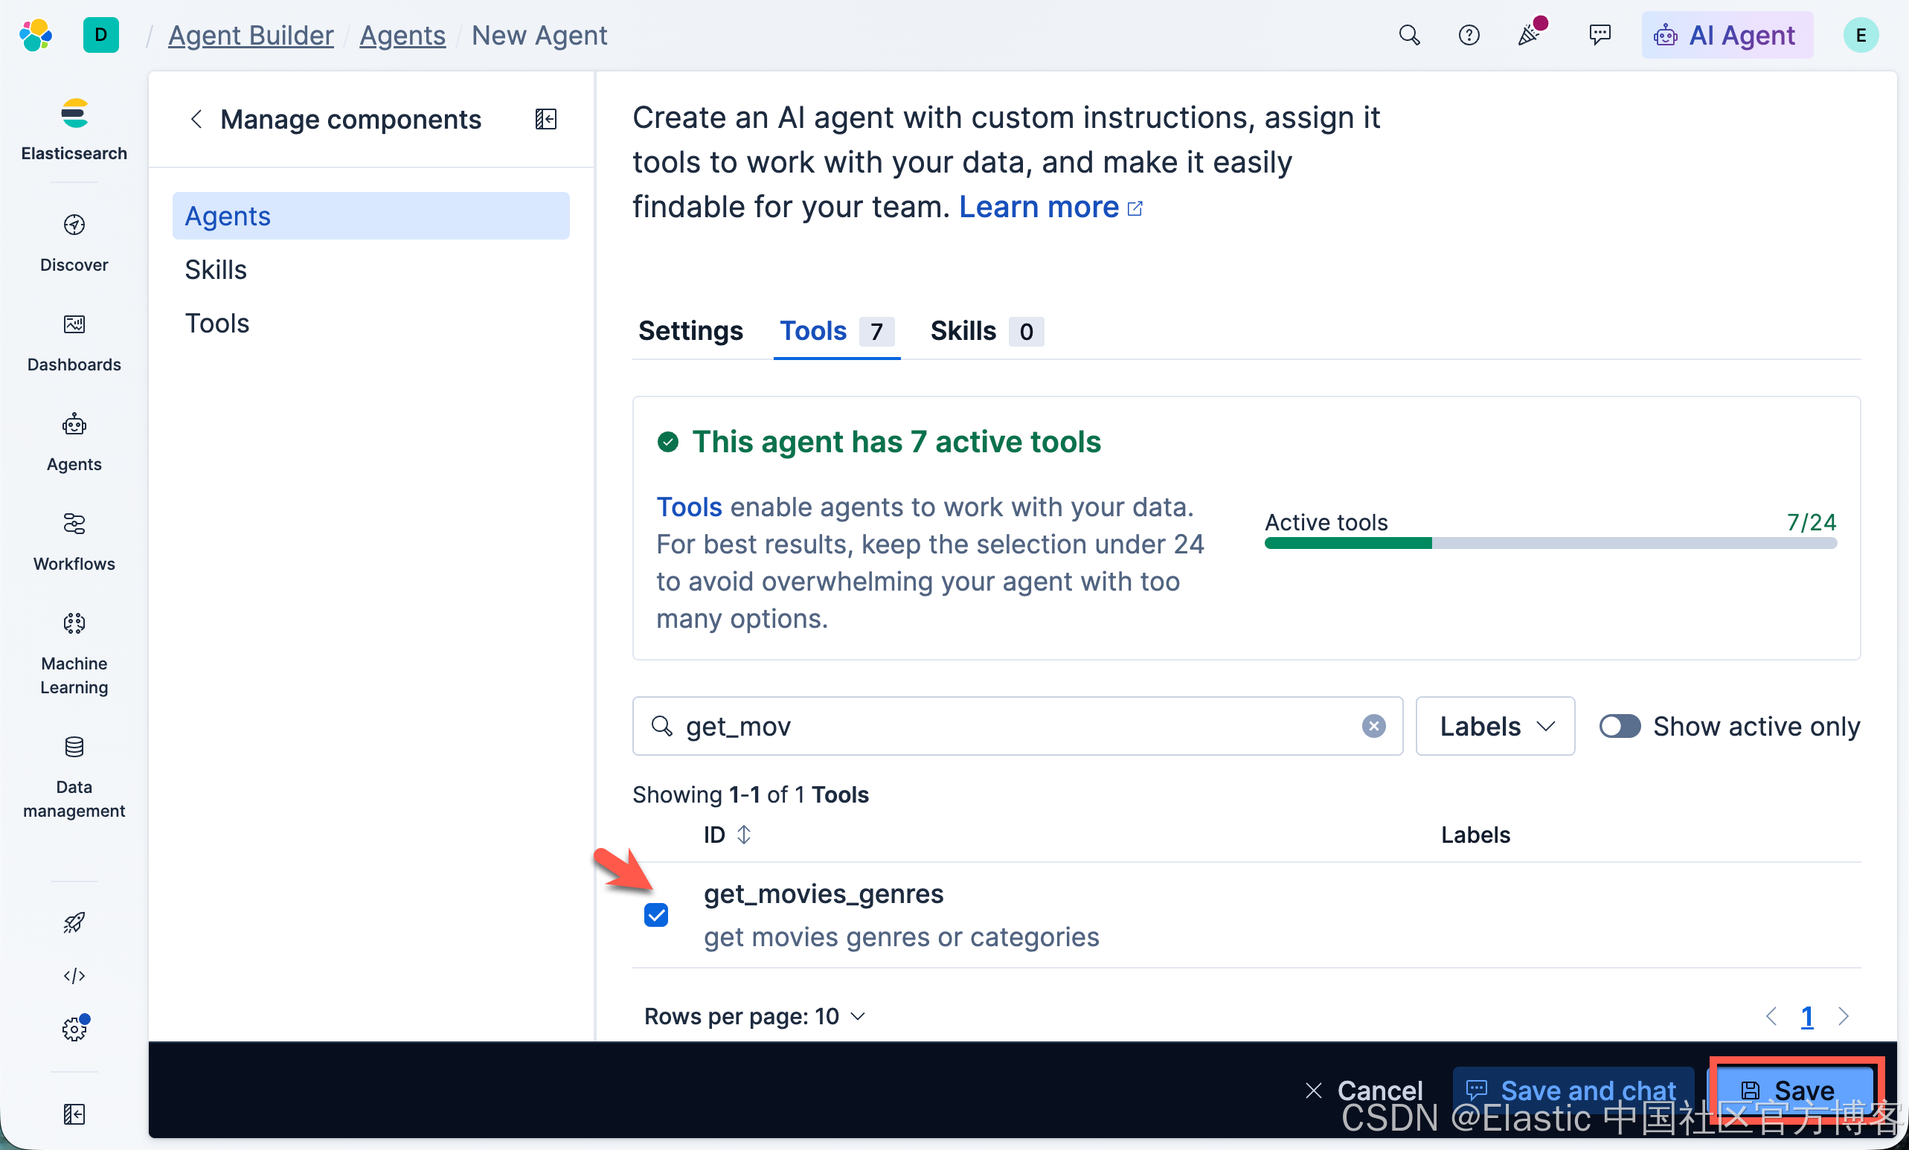Open Dashboards in the side navigation

(74, 342)
